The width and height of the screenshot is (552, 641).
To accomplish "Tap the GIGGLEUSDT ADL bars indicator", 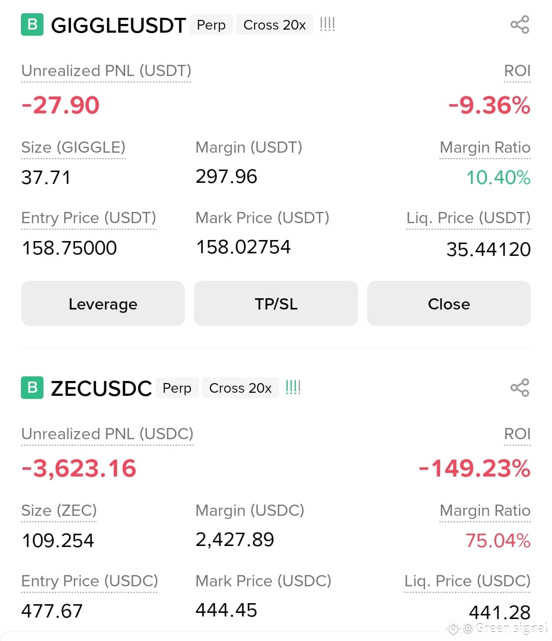I will [327, 24].
